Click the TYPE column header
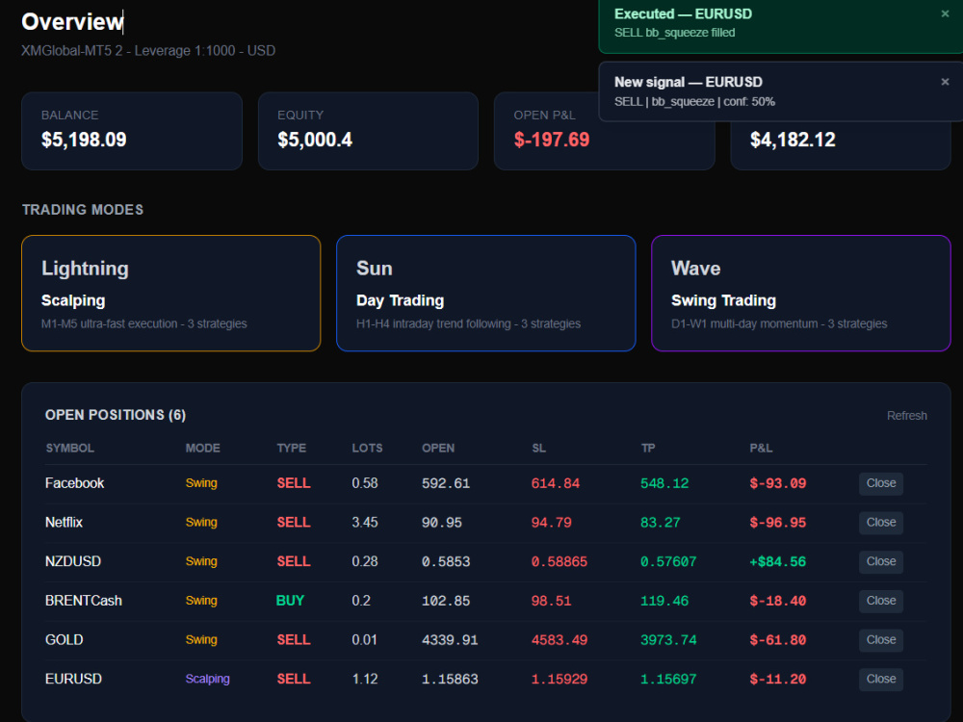Viewport: 963px width, 722px height. click(x=291, y=449)
